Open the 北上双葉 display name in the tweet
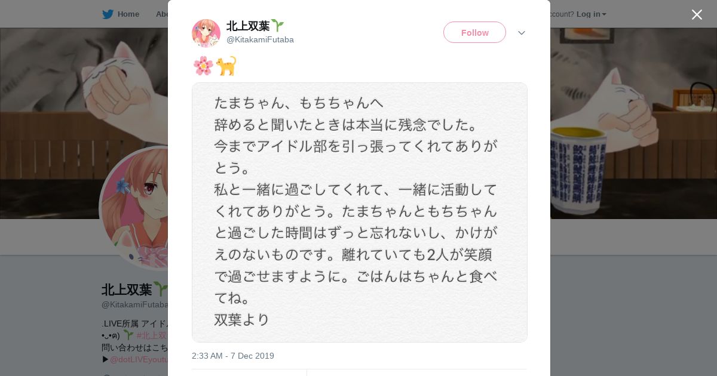 248,26
